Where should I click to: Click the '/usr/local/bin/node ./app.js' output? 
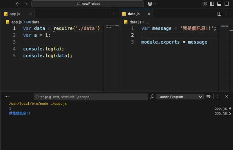(x=38, y=104)
